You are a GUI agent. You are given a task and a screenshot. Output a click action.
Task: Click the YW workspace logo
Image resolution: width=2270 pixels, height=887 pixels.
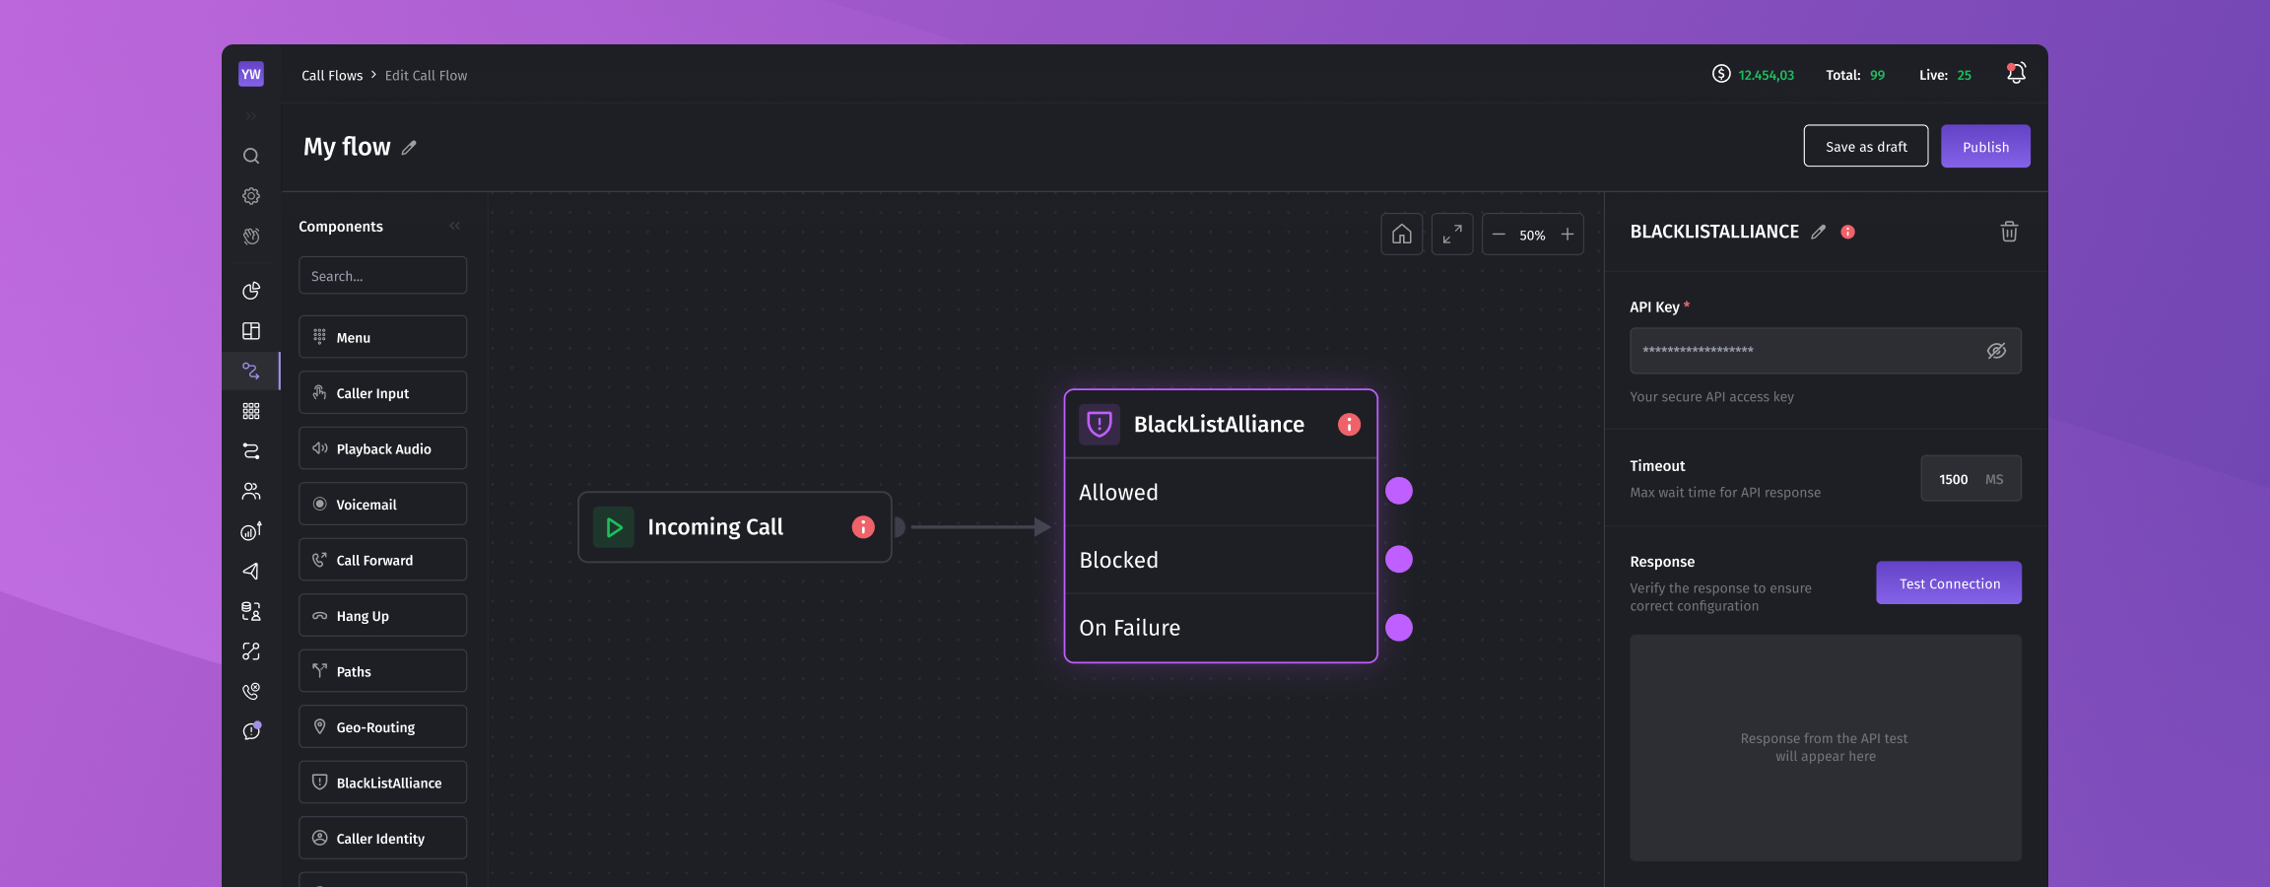(251, 74)
